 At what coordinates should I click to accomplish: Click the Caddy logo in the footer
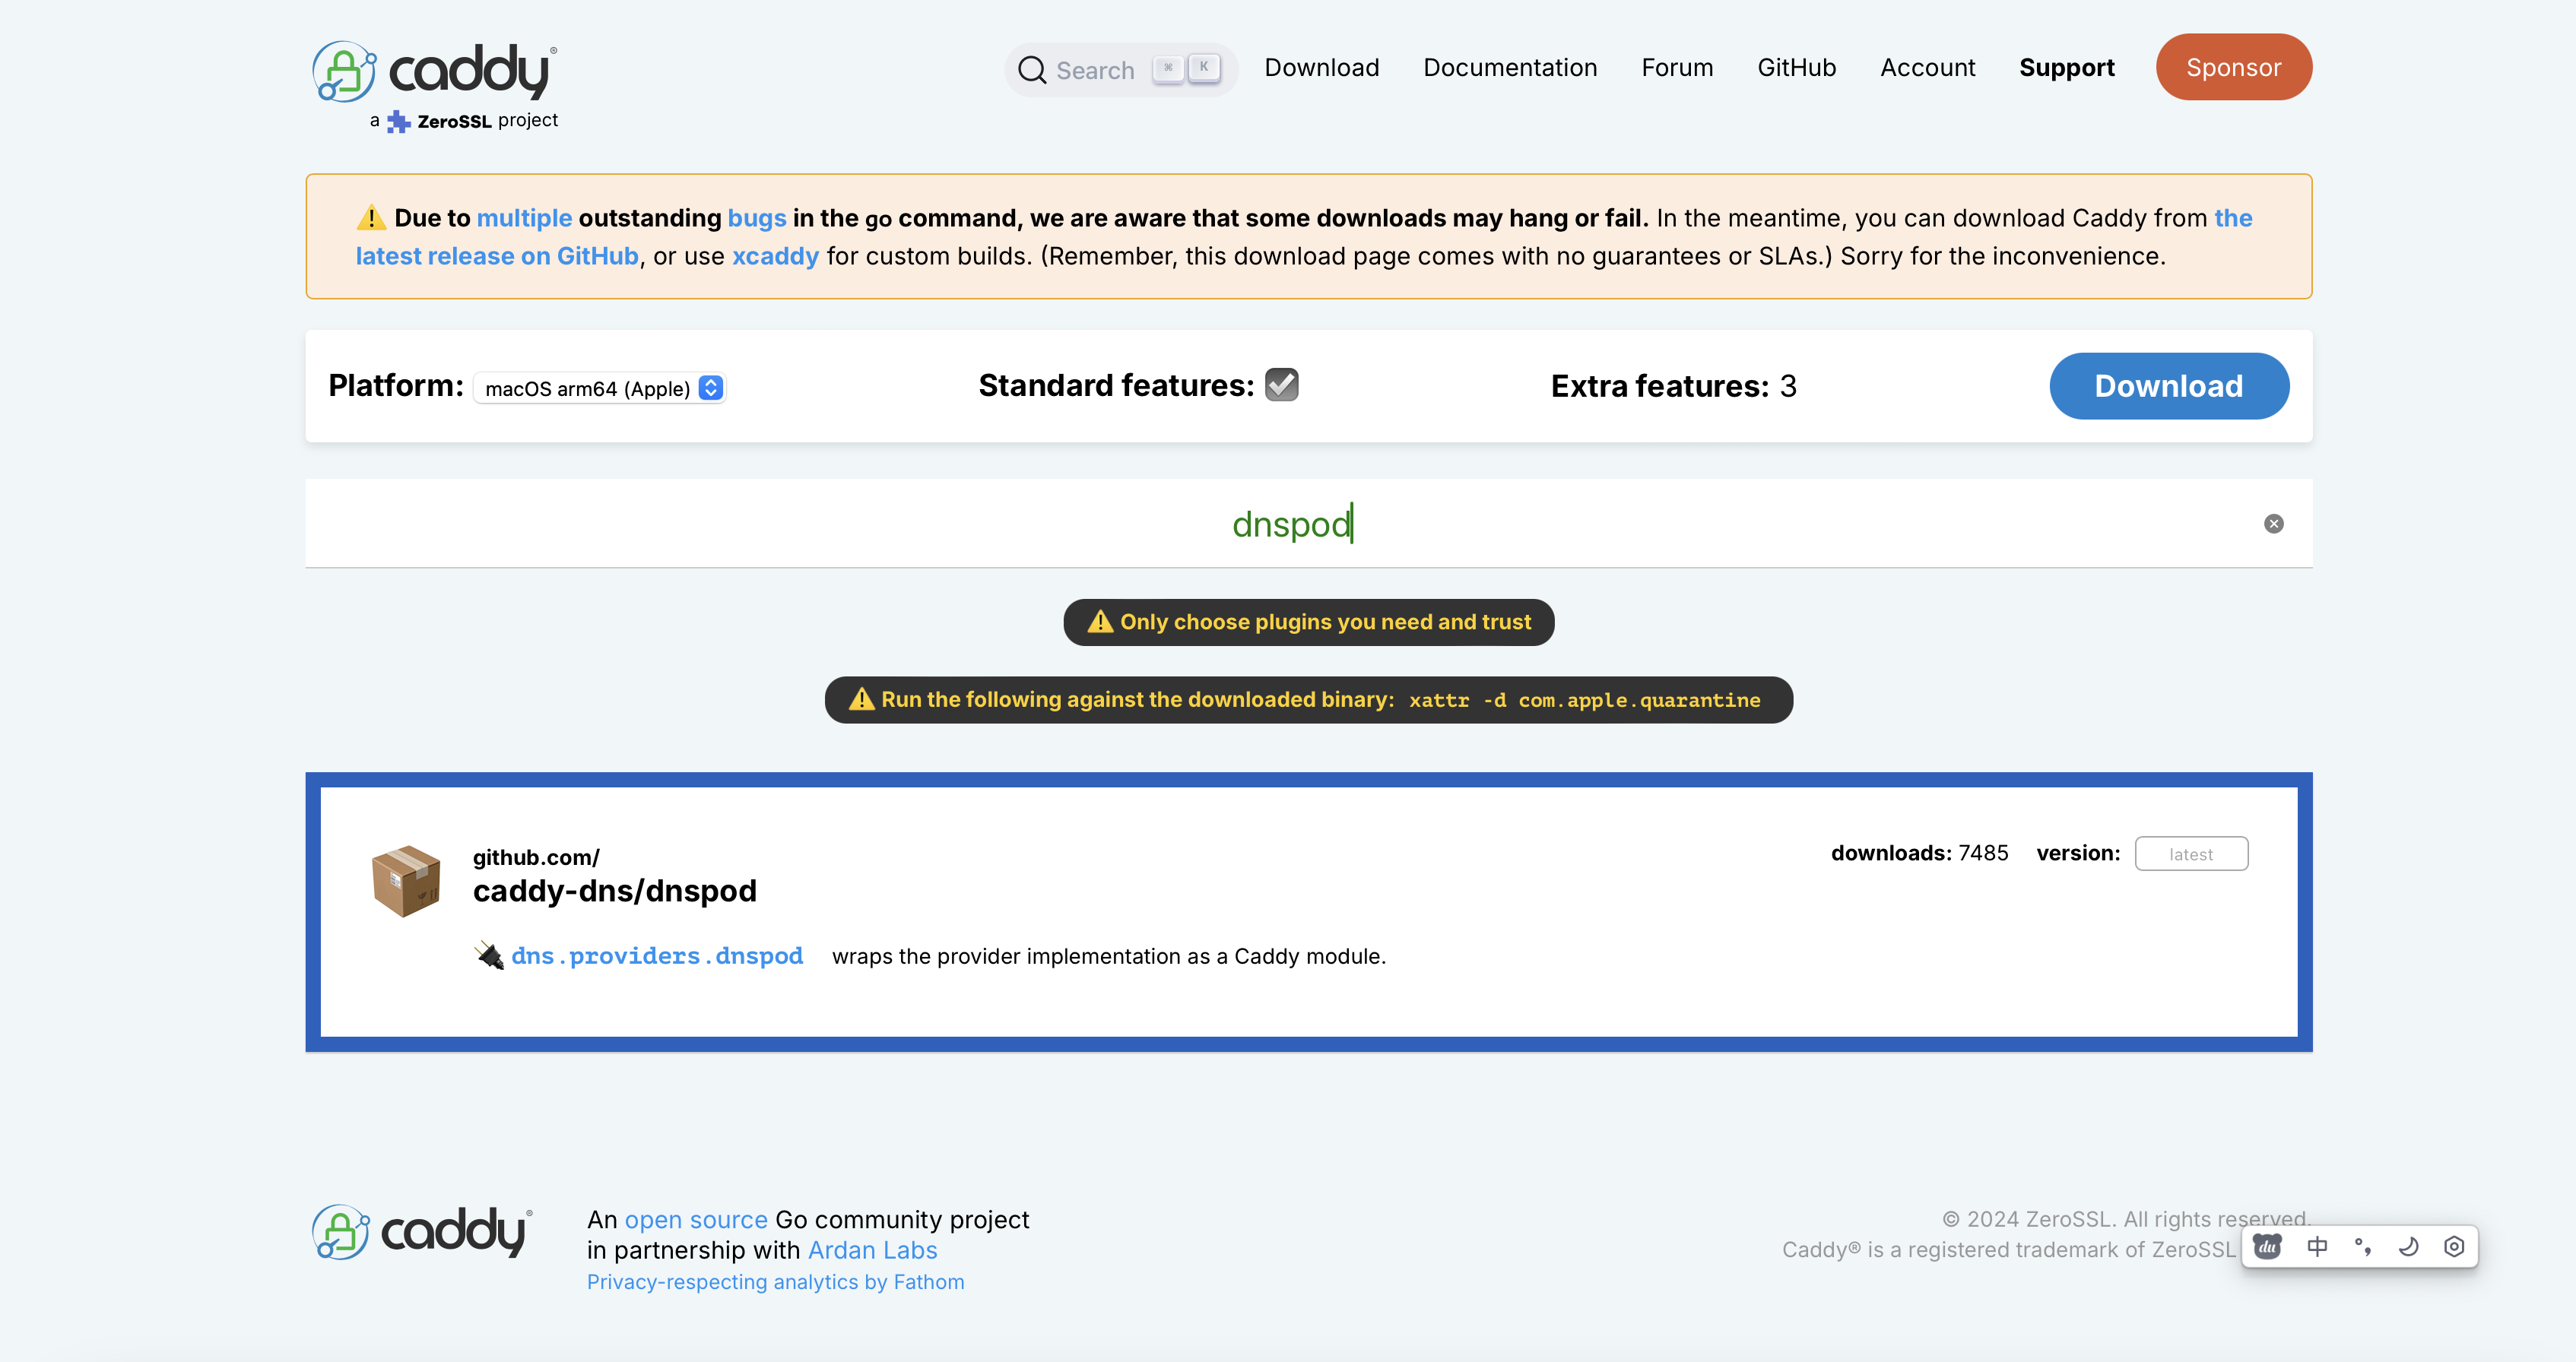point(422,1232)
